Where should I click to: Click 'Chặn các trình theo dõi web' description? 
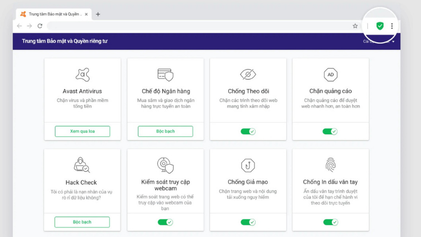(248, 103)
